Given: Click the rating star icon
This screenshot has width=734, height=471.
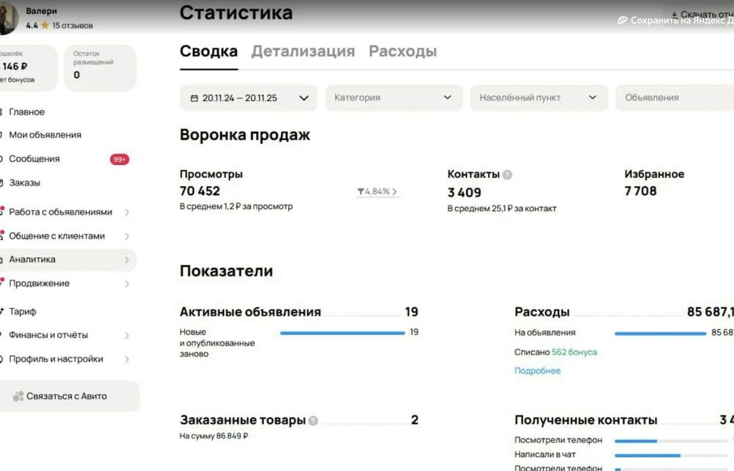Looking at the screenshot, I should pyautogui.click(x=45, y=25).
